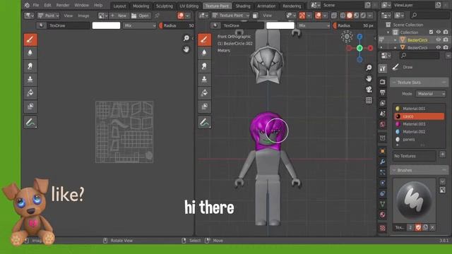
Task: Open Texture Slots Mode Material dropdown
Action: [431, 94]
